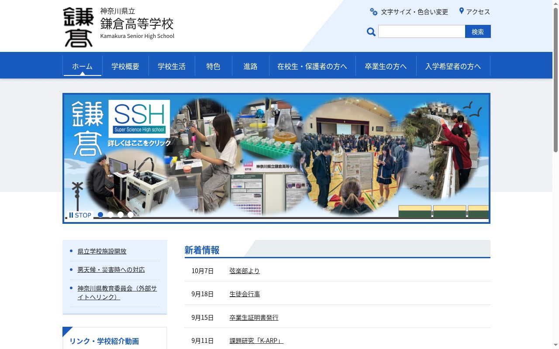Open the アクセス link
Viewport: 559px width, 349px height.
478,12
